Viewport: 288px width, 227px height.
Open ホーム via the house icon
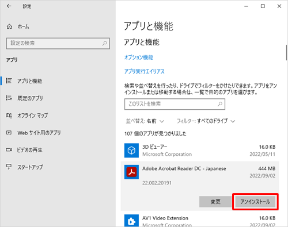pos(9,26)
